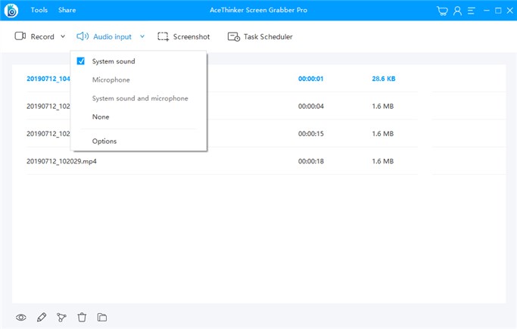Click the AceThinker app logo icon
This screenshot has height=329, width=517.
(11, 11)
